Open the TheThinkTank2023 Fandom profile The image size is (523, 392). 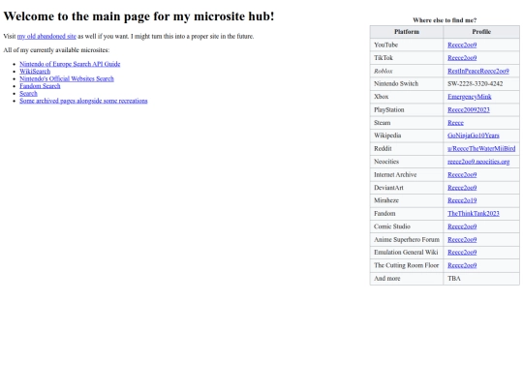(x=474, y=213)
